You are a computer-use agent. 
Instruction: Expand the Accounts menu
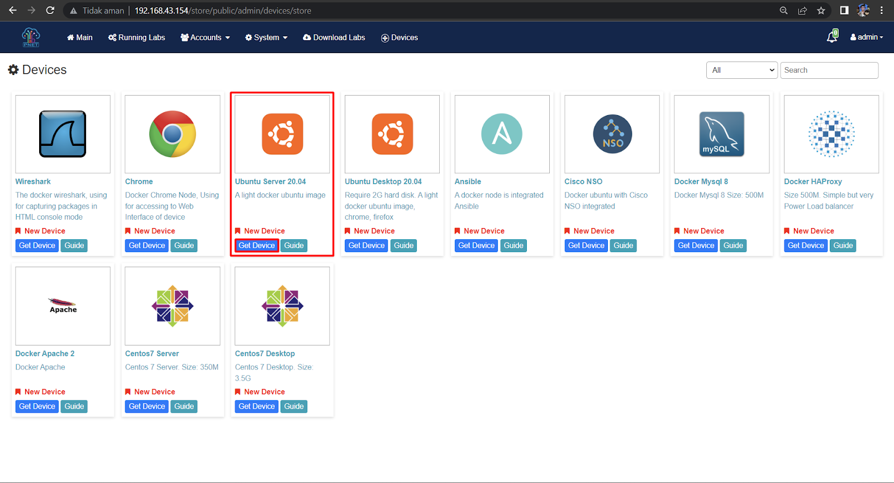205,37
